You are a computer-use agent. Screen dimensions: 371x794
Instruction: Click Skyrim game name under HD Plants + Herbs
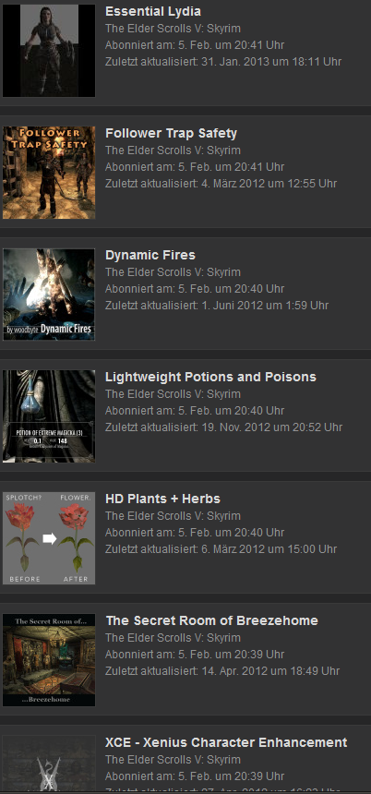coord(174,515)
